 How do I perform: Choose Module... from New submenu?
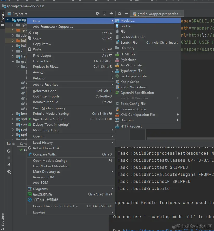(148, 20)
